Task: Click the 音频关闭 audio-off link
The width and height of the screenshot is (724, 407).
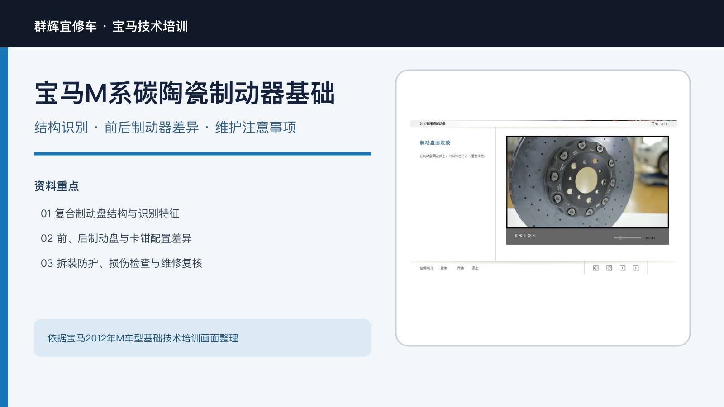Action: pos(426,268)
